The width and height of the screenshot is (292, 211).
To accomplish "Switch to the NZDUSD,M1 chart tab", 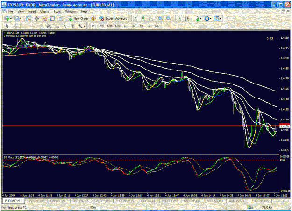I will pos(215,201).
